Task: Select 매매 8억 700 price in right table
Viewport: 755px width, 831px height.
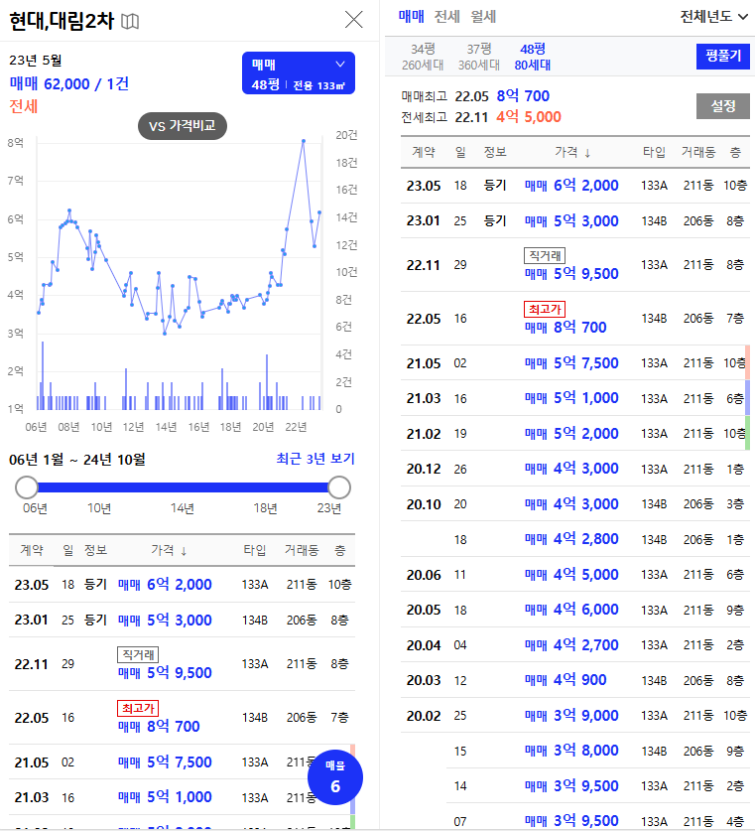Action: (x=566, y=327)
